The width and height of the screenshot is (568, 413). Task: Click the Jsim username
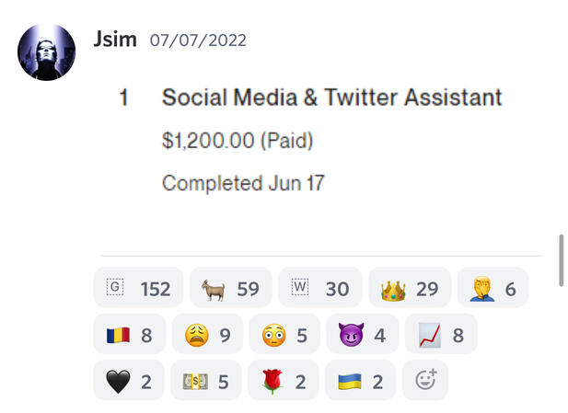pyautogui.click(x=115, y=39)
